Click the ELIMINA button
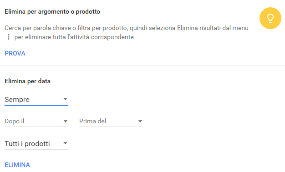The image size is (285, 172). point(17,165)
